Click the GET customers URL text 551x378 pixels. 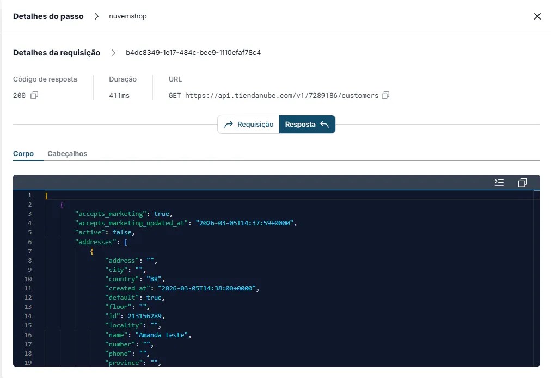pos(273,96)
